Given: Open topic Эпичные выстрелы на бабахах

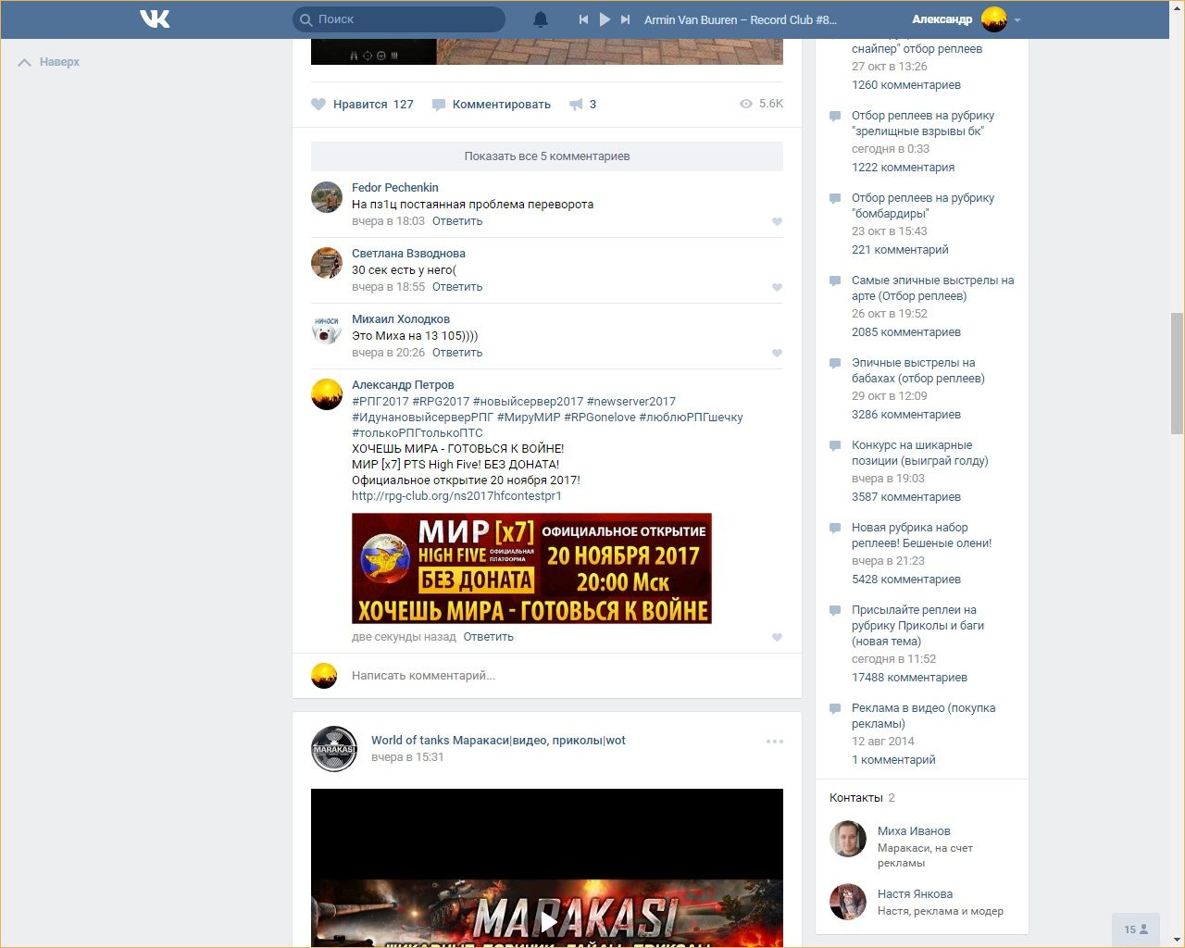Looking at the screenshot, I should click(918, 370).
